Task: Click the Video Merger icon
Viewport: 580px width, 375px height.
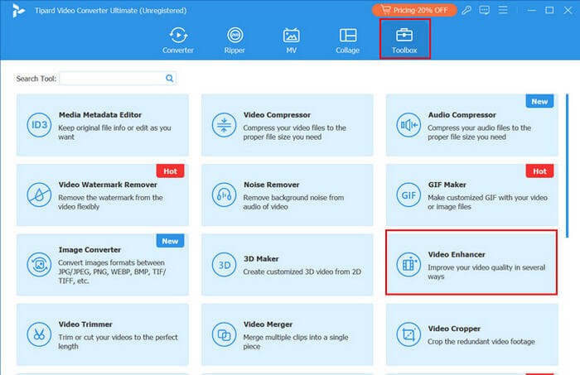Action: [224, 334]
